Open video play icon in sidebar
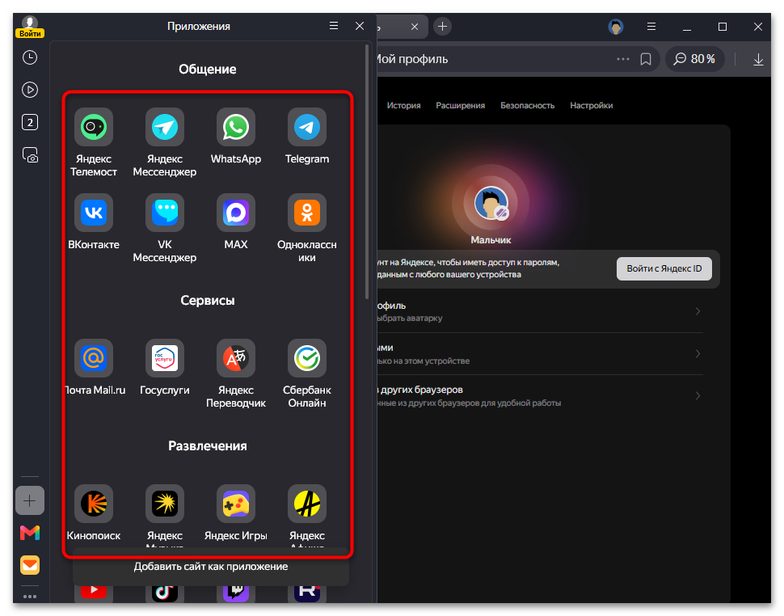Image resolution: width=784 pixels, height=616 pixels. pos(30,90)
